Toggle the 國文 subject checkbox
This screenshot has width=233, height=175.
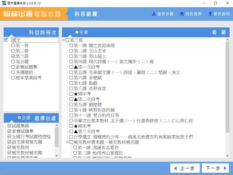coord(6,40)
